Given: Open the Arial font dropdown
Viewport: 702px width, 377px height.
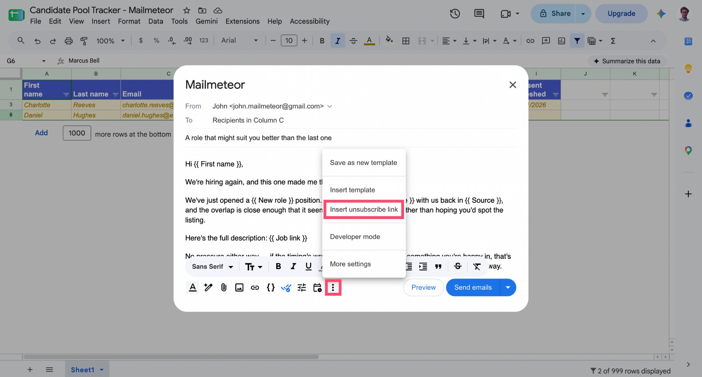Looking at the screenshot, I should (x=239, y=40).
